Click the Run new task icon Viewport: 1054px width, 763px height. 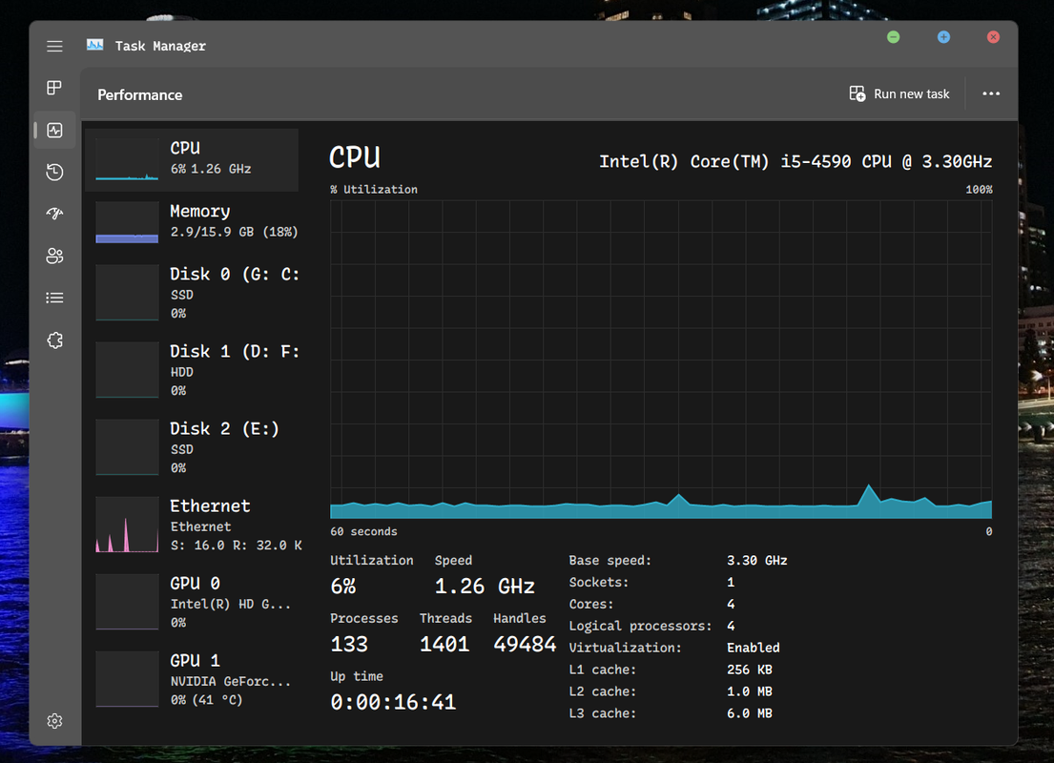point(858,93)
